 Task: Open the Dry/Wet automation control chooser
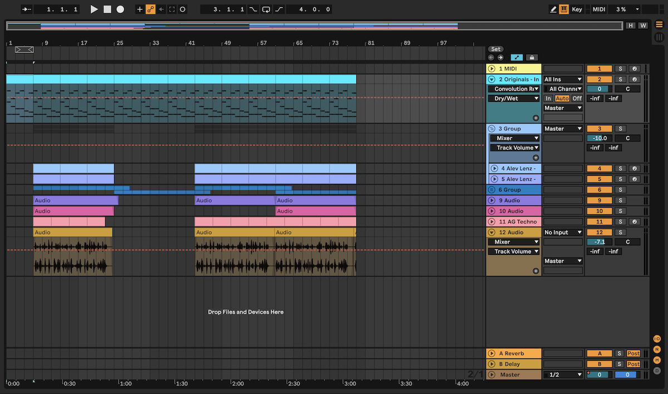(514, 98)
